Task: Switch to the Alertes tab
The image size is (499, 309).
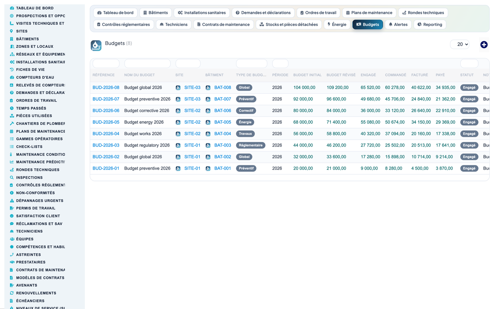Action: pos(398,25)
